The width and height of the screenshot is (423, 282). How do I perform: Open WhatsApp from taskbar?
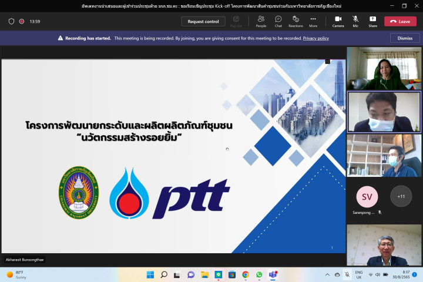point(259,275)
